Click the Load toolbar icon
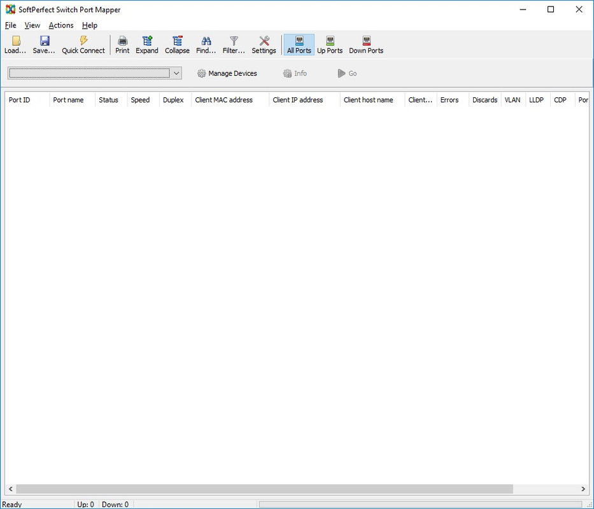 pyautogui.click(x=15, y=45)
